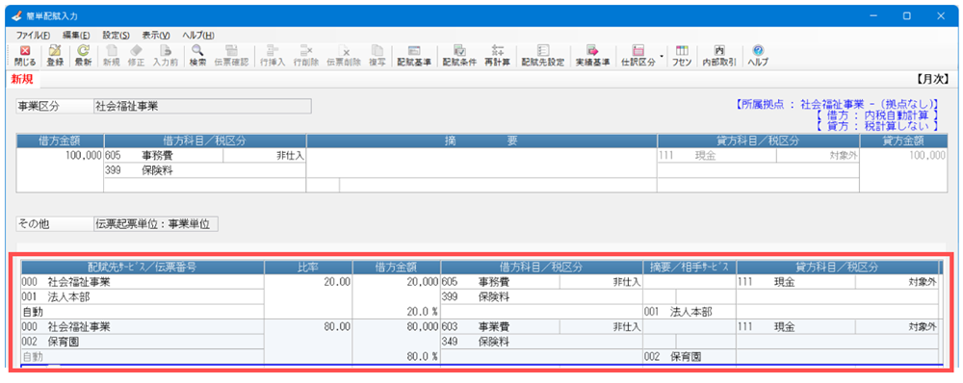Click the 閉じる toolbar icon

[x=25, y=55]
